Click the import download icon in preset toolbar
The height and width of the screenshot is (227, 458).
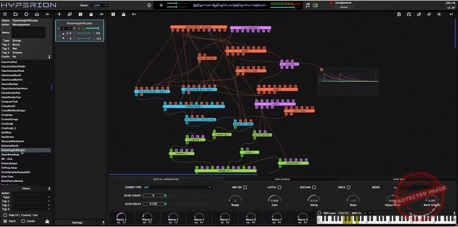click(x=37, y=14)
